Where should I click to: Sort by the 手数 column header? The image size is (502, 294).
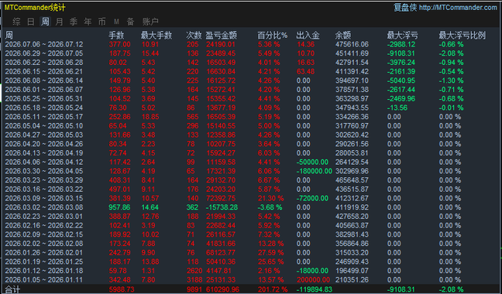pyautogui.click(x=116, y=35)
